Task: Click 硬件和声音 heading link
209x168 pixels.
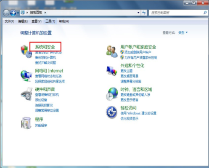Action: [x=45, y=89]
